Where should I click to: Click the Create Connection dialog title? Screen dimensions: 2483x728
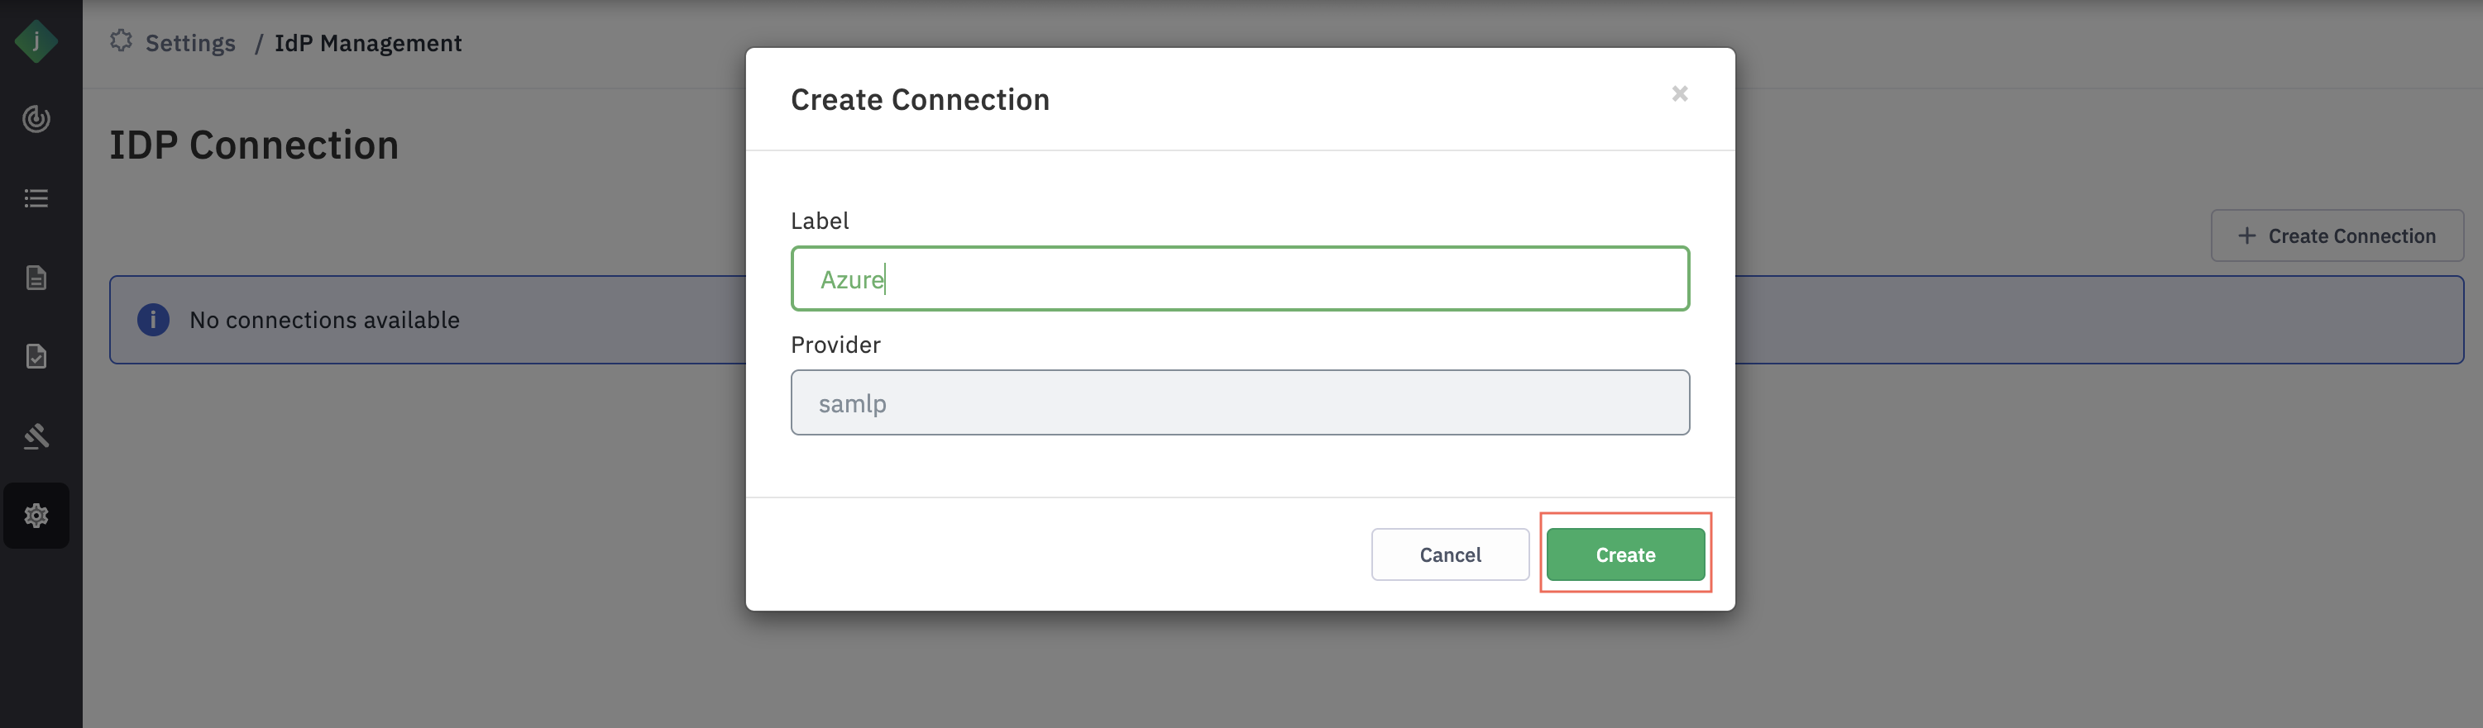(920, 99)
